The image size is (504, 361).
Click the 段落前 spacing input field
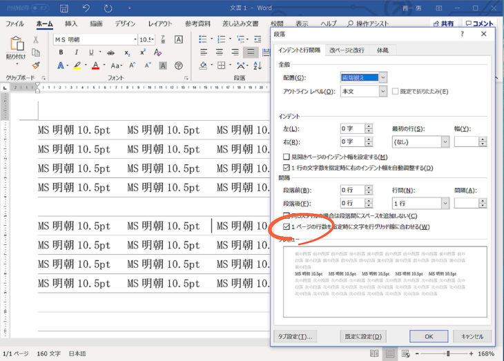coord(352,190)
